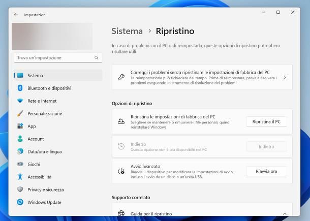Click the Accessibilità figure icon

click(x=20, y=177)
